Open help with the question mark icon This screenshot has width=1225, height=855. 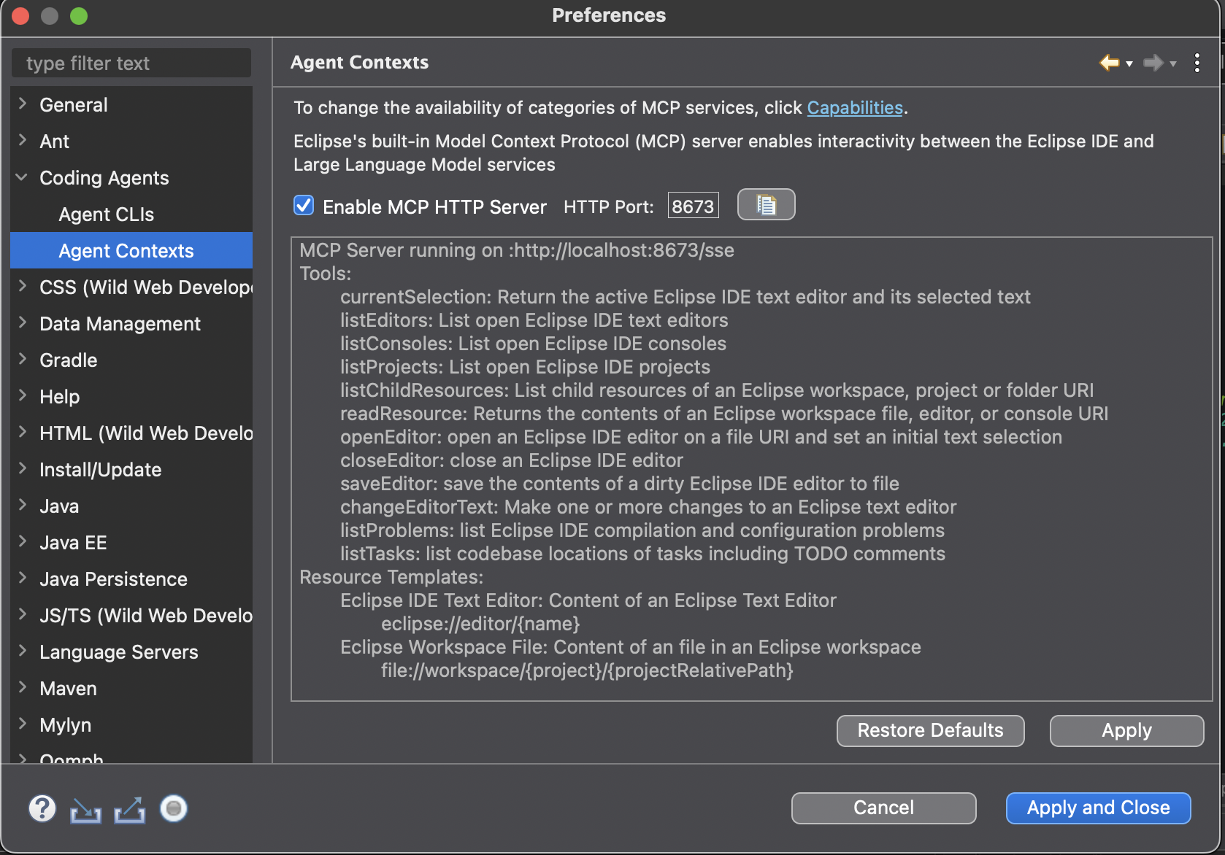coord(42,808)
